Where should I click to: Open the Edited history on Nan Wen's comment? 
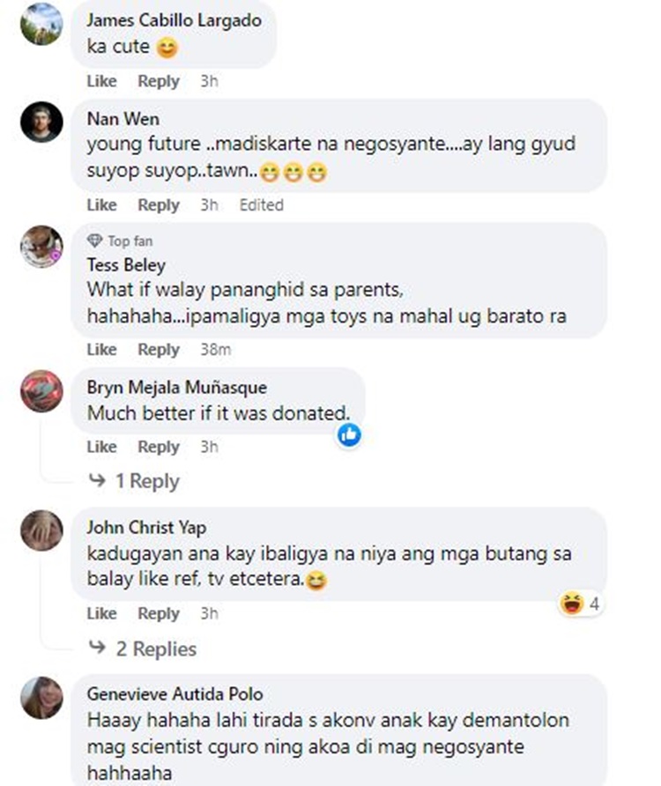point(261,205)
